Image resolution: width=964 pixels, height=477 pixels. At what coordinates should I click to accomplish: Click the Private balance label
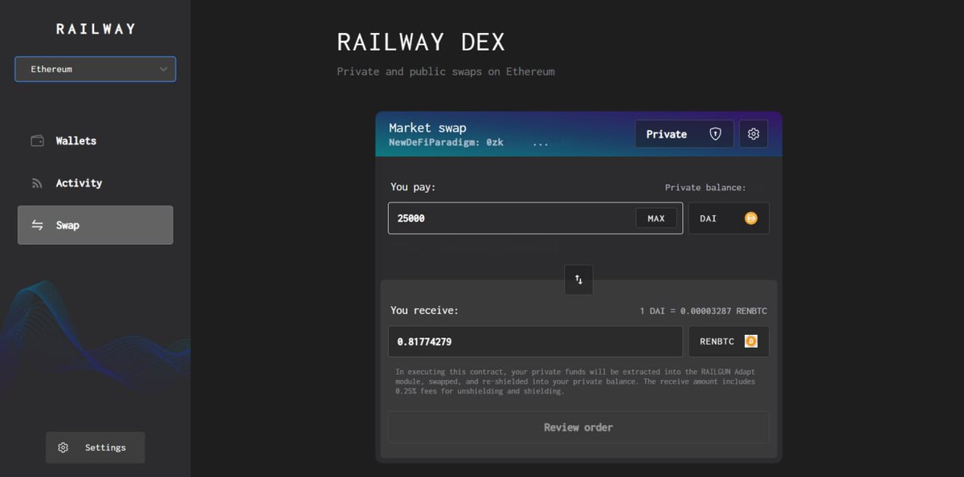point(705,188)
